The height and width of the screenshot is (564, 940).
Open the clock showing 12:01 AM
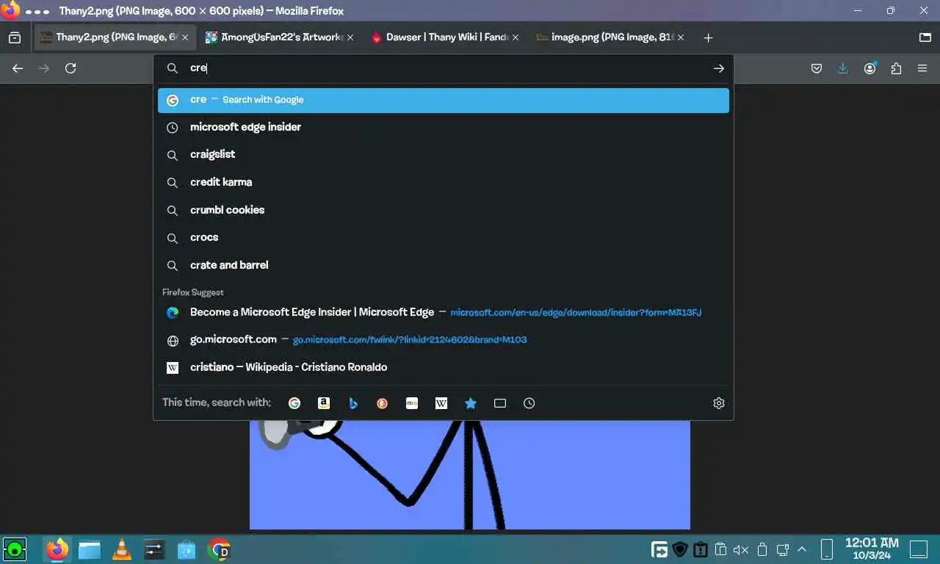click(x=872, y=549)
